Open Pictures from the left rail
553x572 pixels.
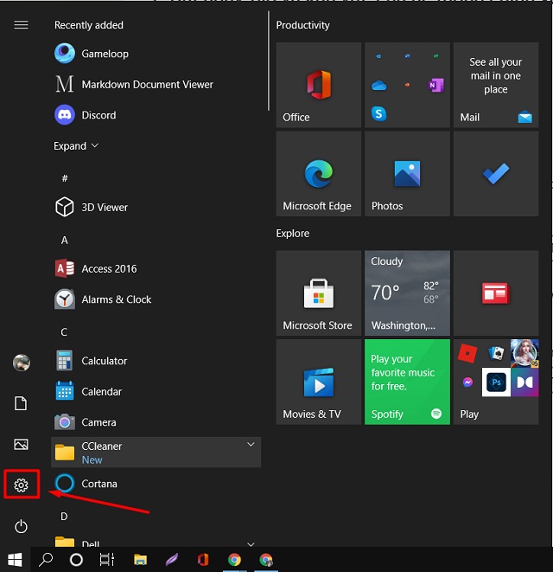[21, 444]
